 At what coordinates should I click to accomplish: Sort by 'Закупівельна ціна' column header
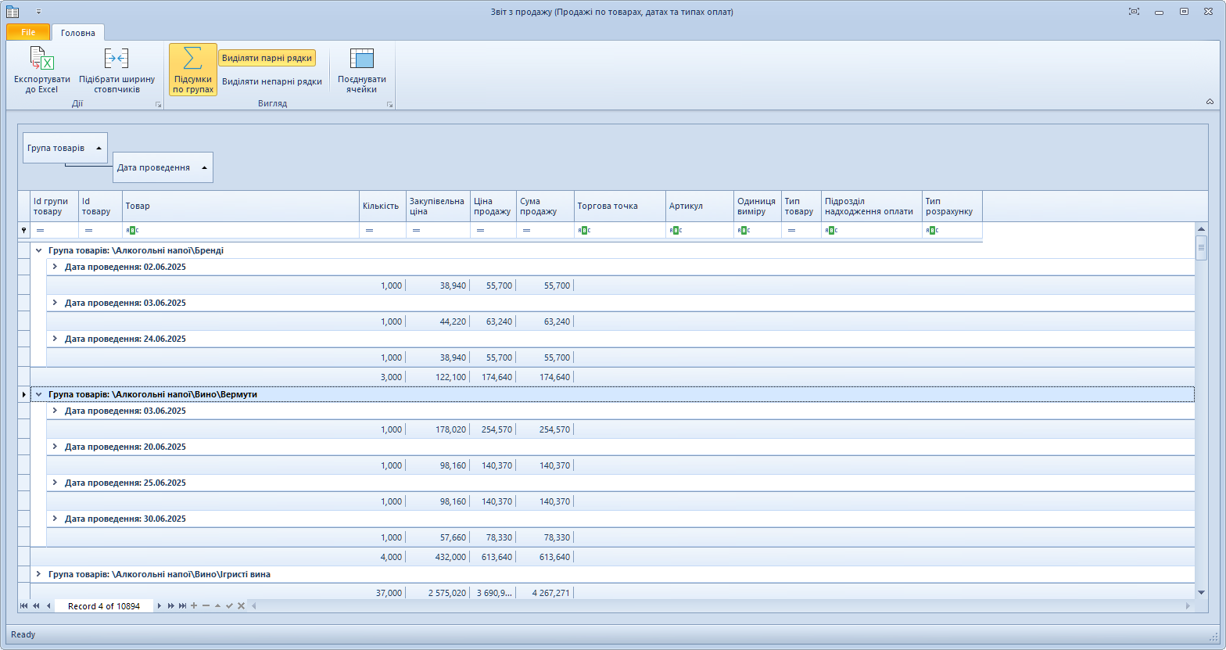[438, 206]
